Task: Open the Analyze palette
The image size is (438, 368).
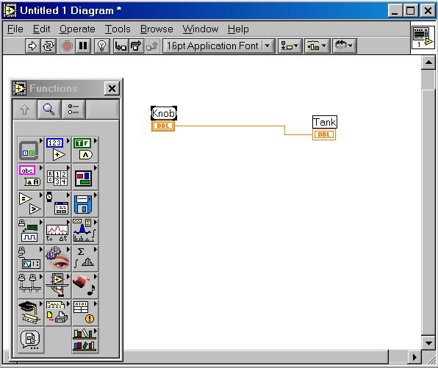Action: tap(85, 231)
